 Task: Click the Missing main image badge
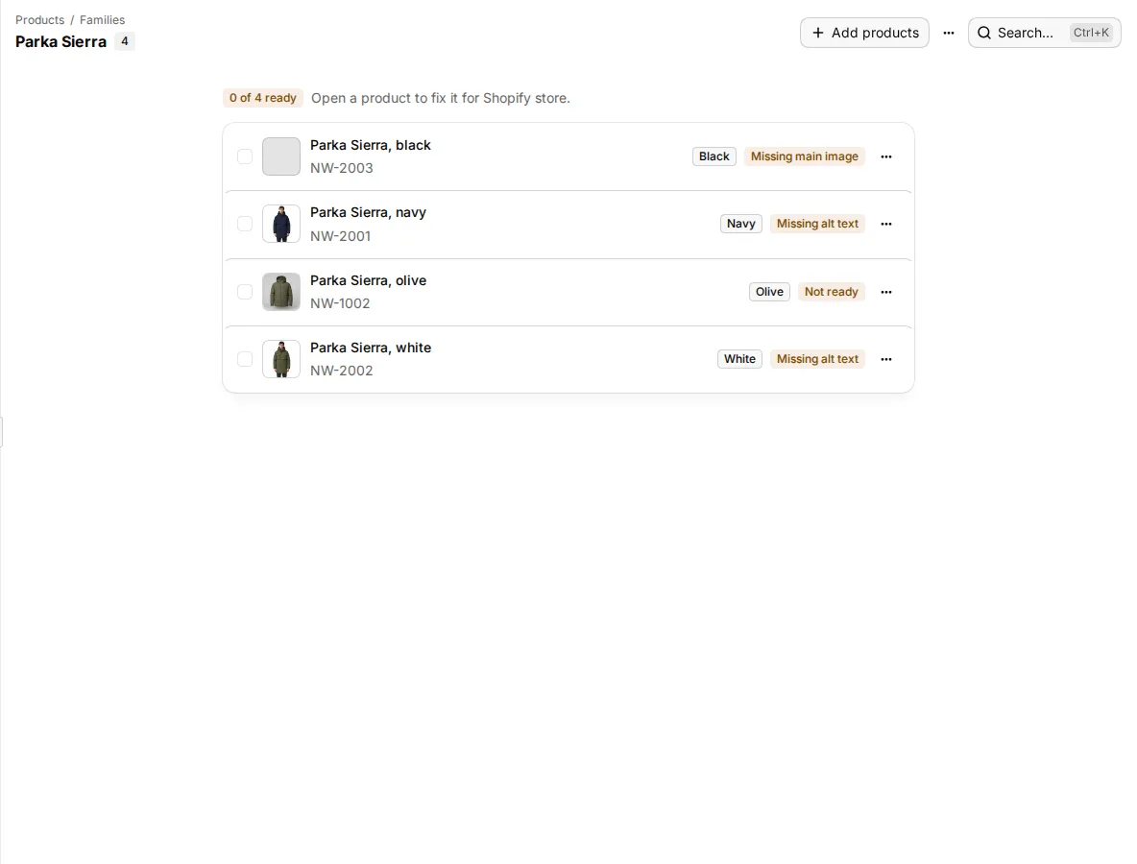804,156
